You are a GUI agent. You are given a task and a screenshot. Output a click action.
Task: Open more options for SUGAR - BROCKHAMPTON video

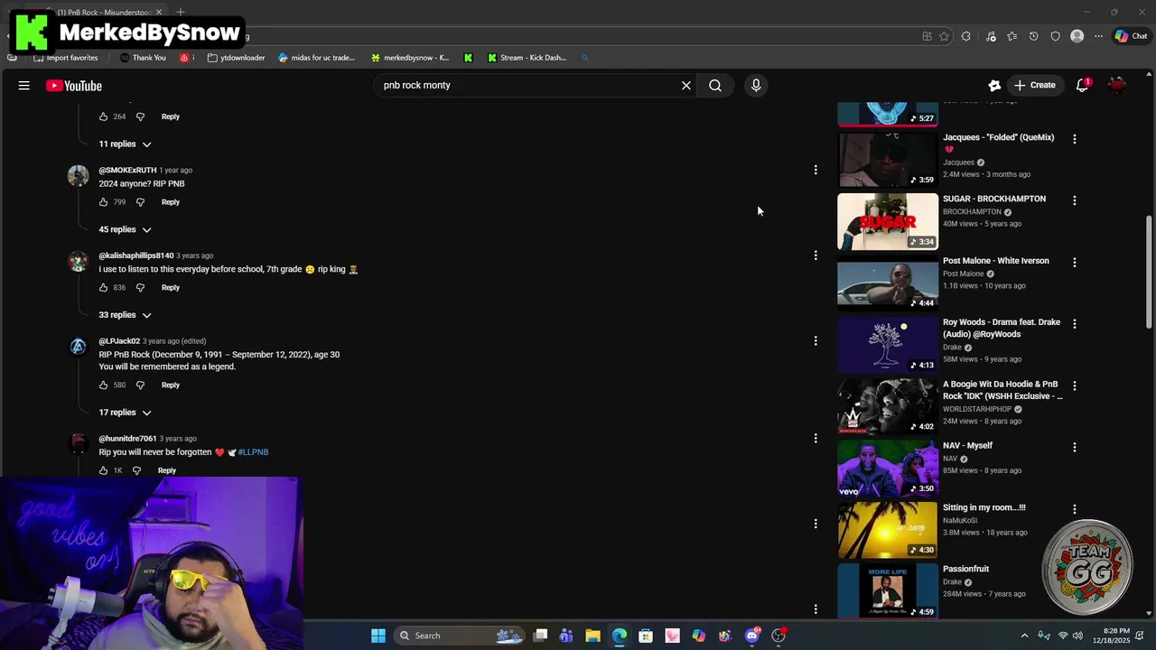1075,200
